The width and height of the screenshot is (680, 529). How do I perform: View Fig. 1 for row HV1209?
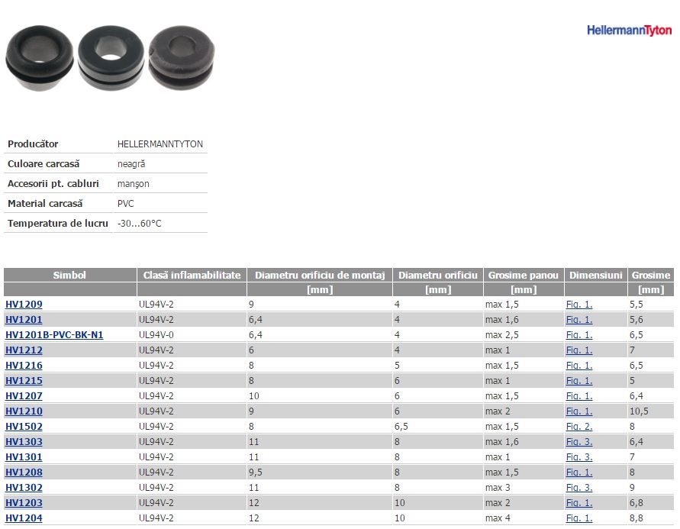(x=579, y=305)
